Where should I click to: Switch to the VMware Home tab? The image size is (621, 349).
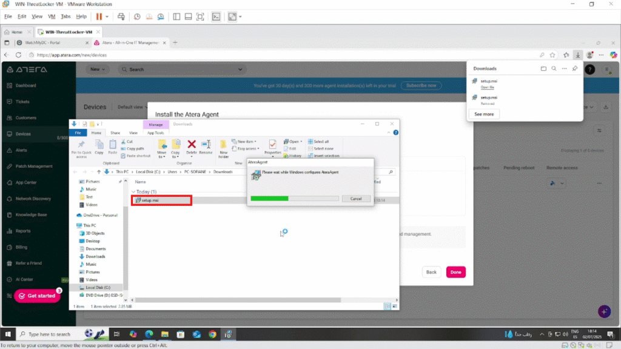pos(16,32)
